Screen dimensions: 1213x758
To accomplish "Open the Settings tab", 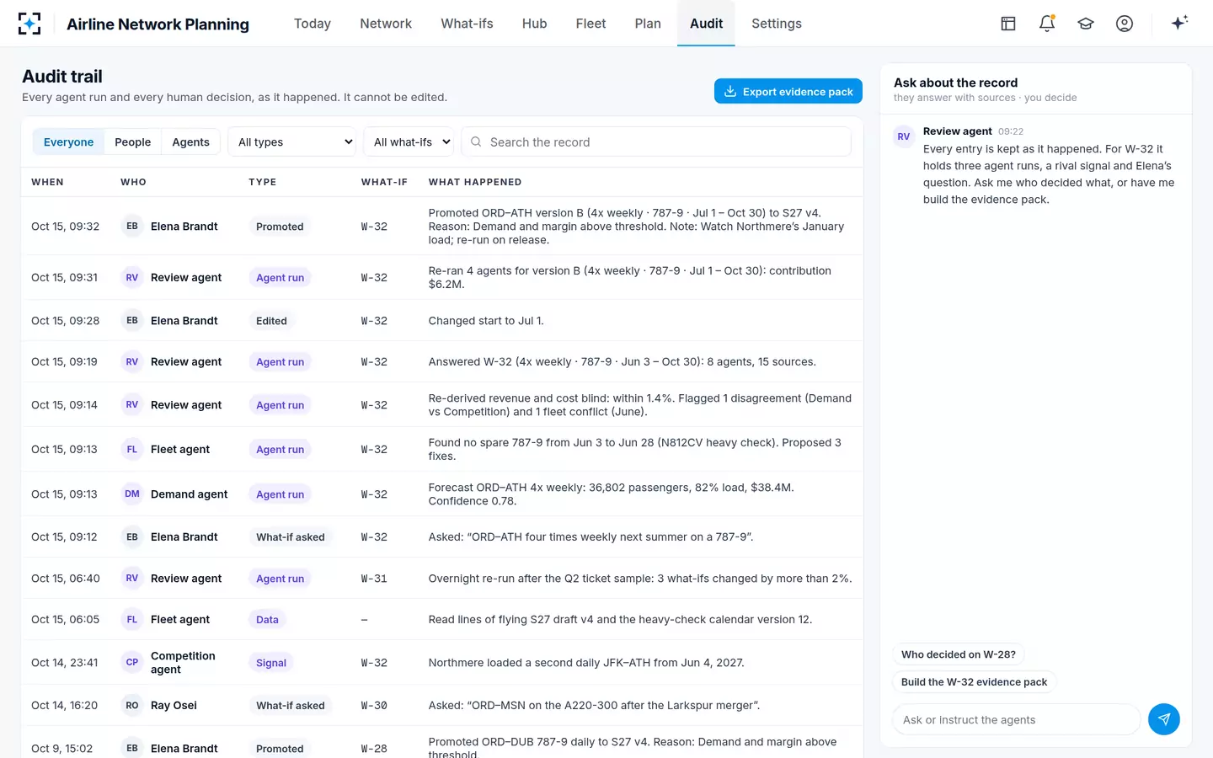I will 777,24.
